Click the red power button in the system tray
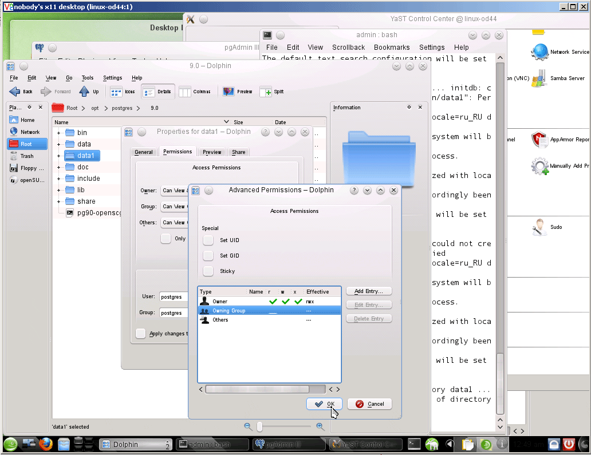The image size is (591, 455). pos(569,445)
